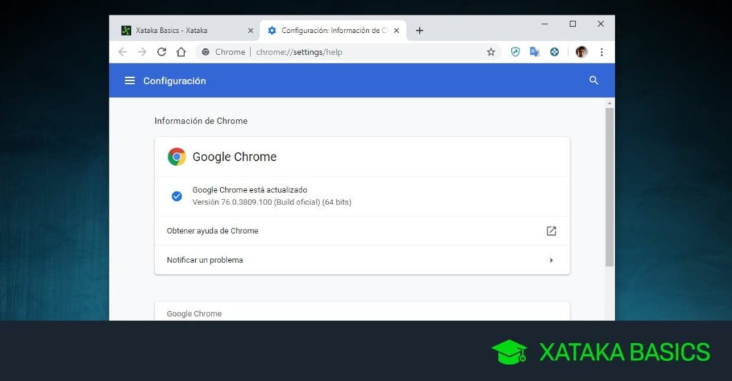
Task: Open the Google Translate extension icon
Action: 535,52
